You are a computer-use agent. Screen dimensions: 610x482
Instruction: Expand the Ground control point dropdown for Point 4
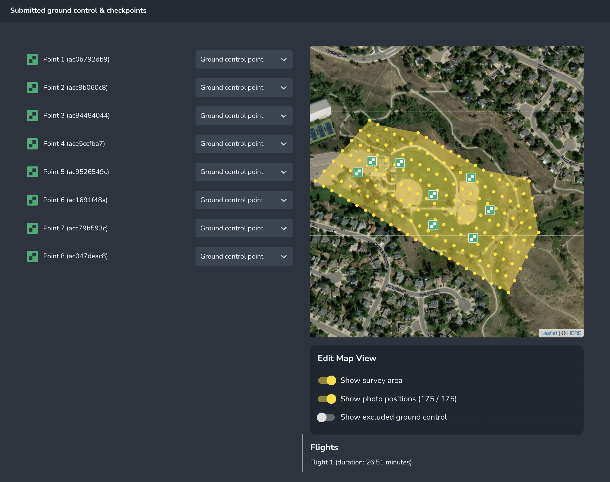244,144
